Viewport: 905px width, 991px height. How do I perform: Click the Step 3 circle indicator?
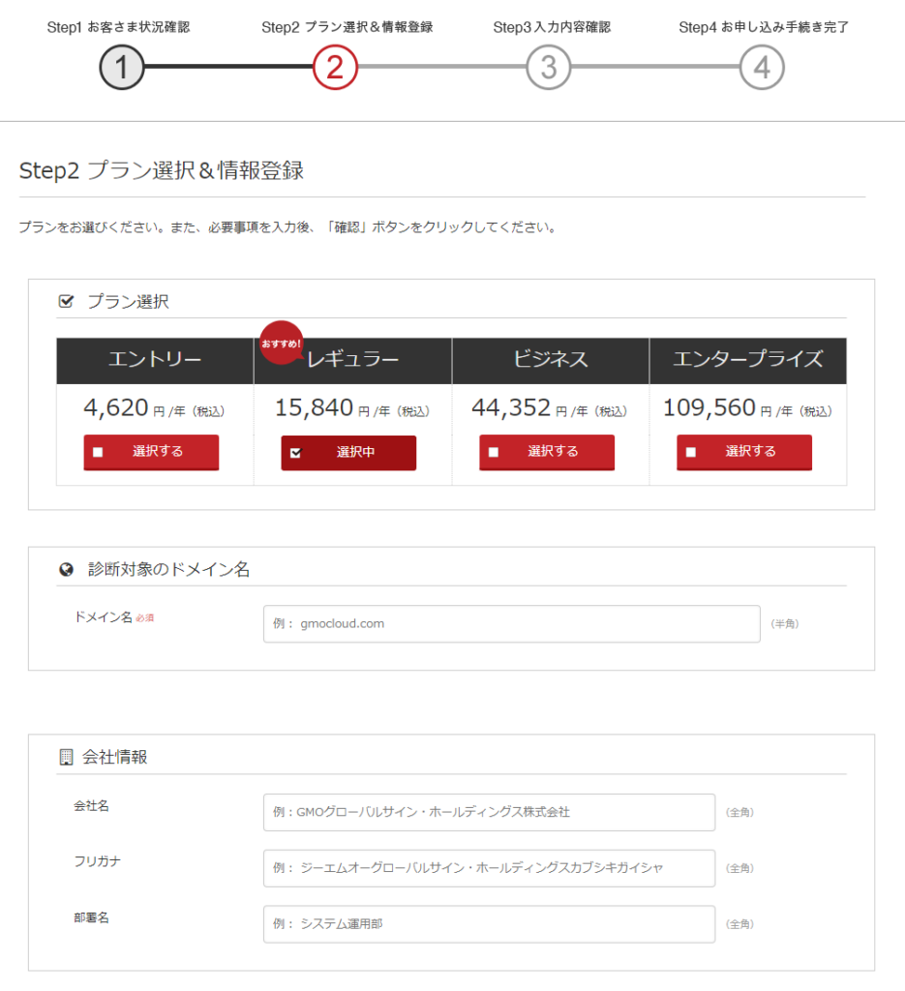point(548,68)
